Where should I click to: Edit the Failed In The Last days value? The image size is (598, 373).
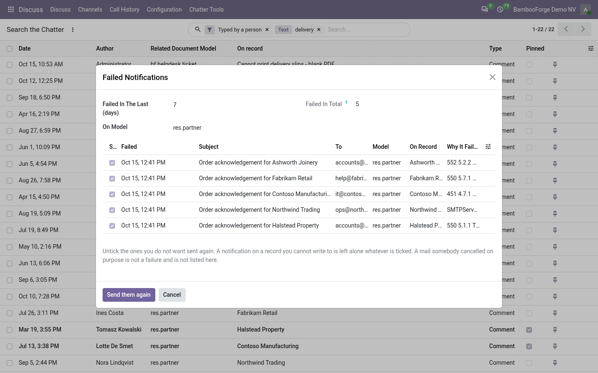click(x=233, y=105)
